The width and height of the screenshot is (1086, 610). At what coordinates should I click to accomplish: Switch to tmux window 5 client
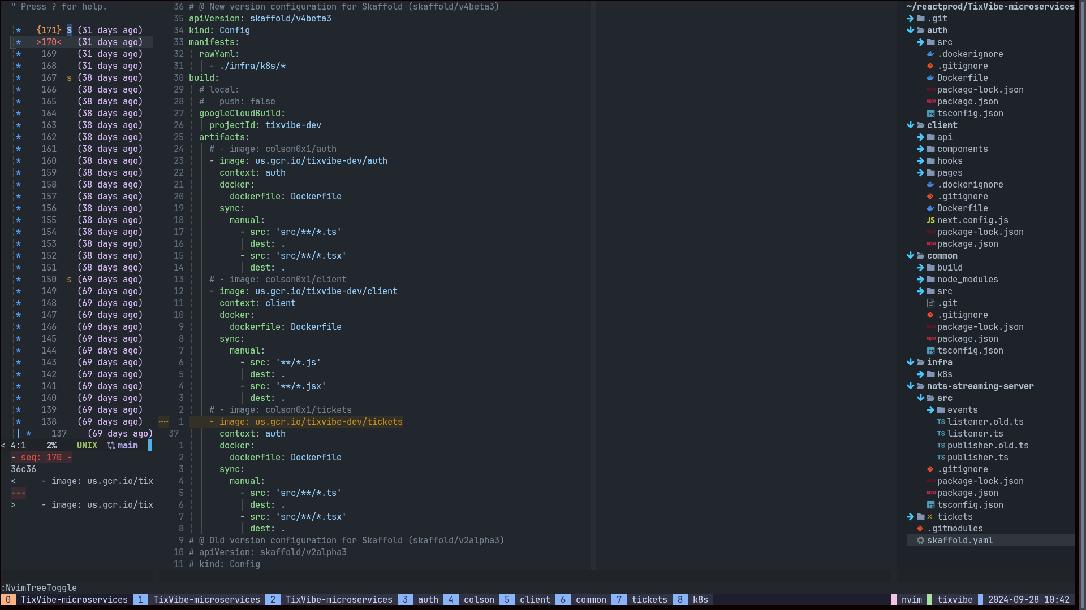point(535,600)
